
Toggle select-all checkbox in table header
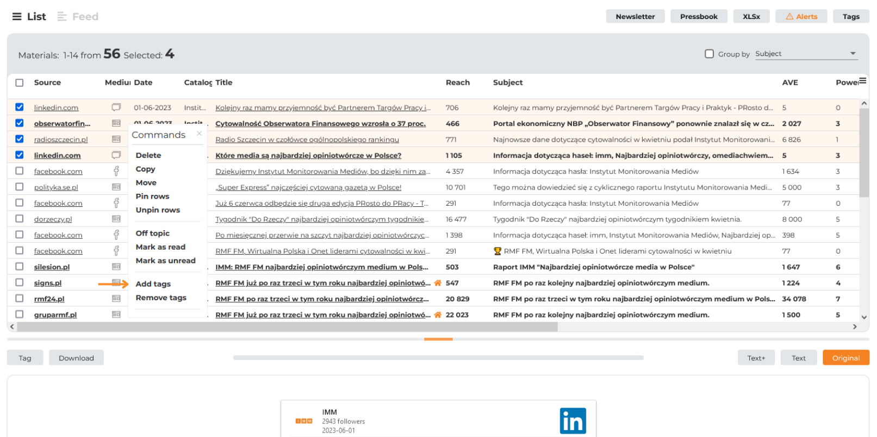point(20,83)
